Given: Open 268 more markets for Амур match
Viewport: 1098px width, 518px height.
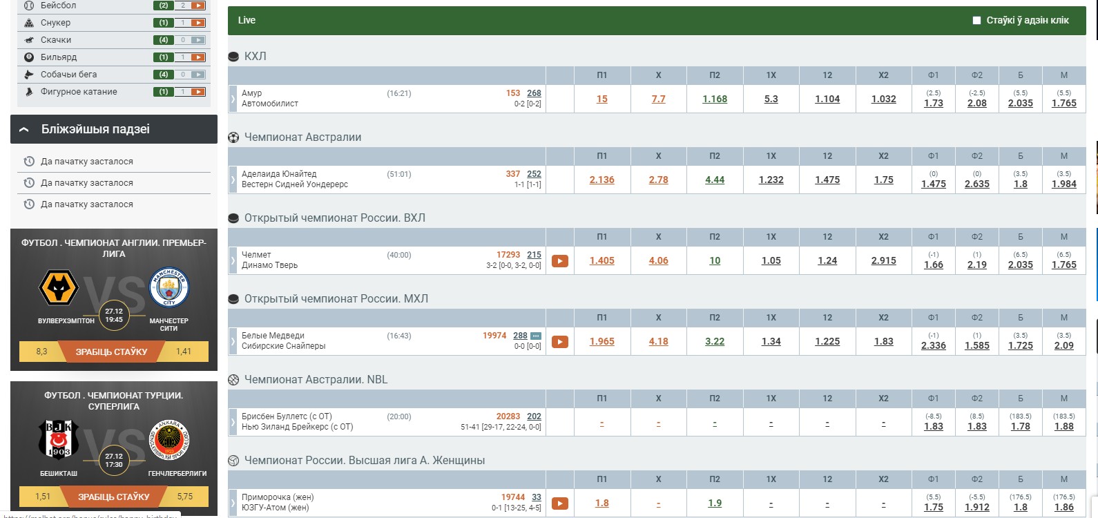Looking at the screenshot, I should pos(534,93).
